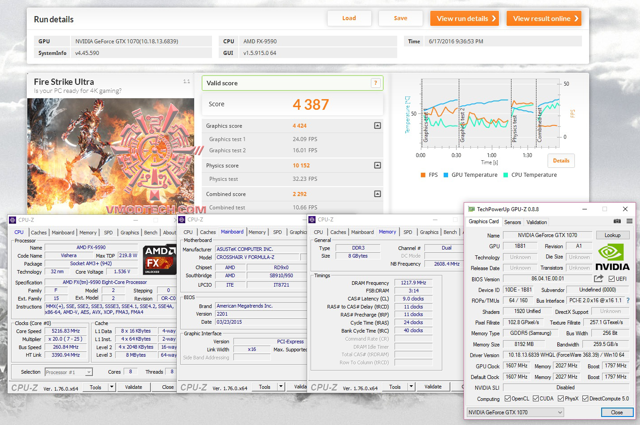Toggle the PhysX checkbox
Viewport: 640px width, 425px height.
point(561,399)
